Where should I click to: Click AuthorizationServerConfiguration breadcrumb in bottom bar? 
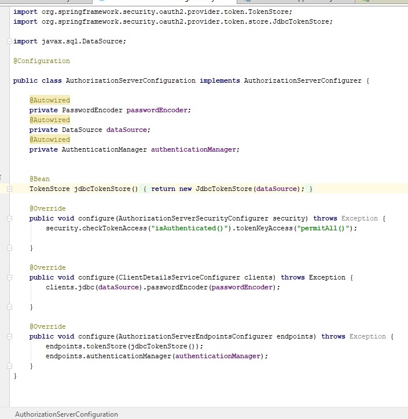click(67, 414)
